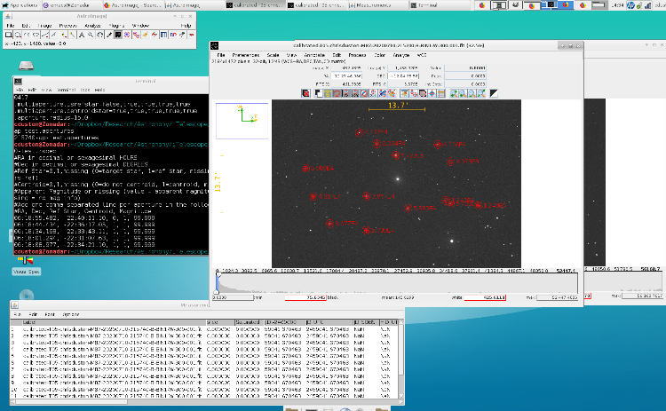Open the Terminal menu in terminal window

pyautogui.click(x=67, y=90)
